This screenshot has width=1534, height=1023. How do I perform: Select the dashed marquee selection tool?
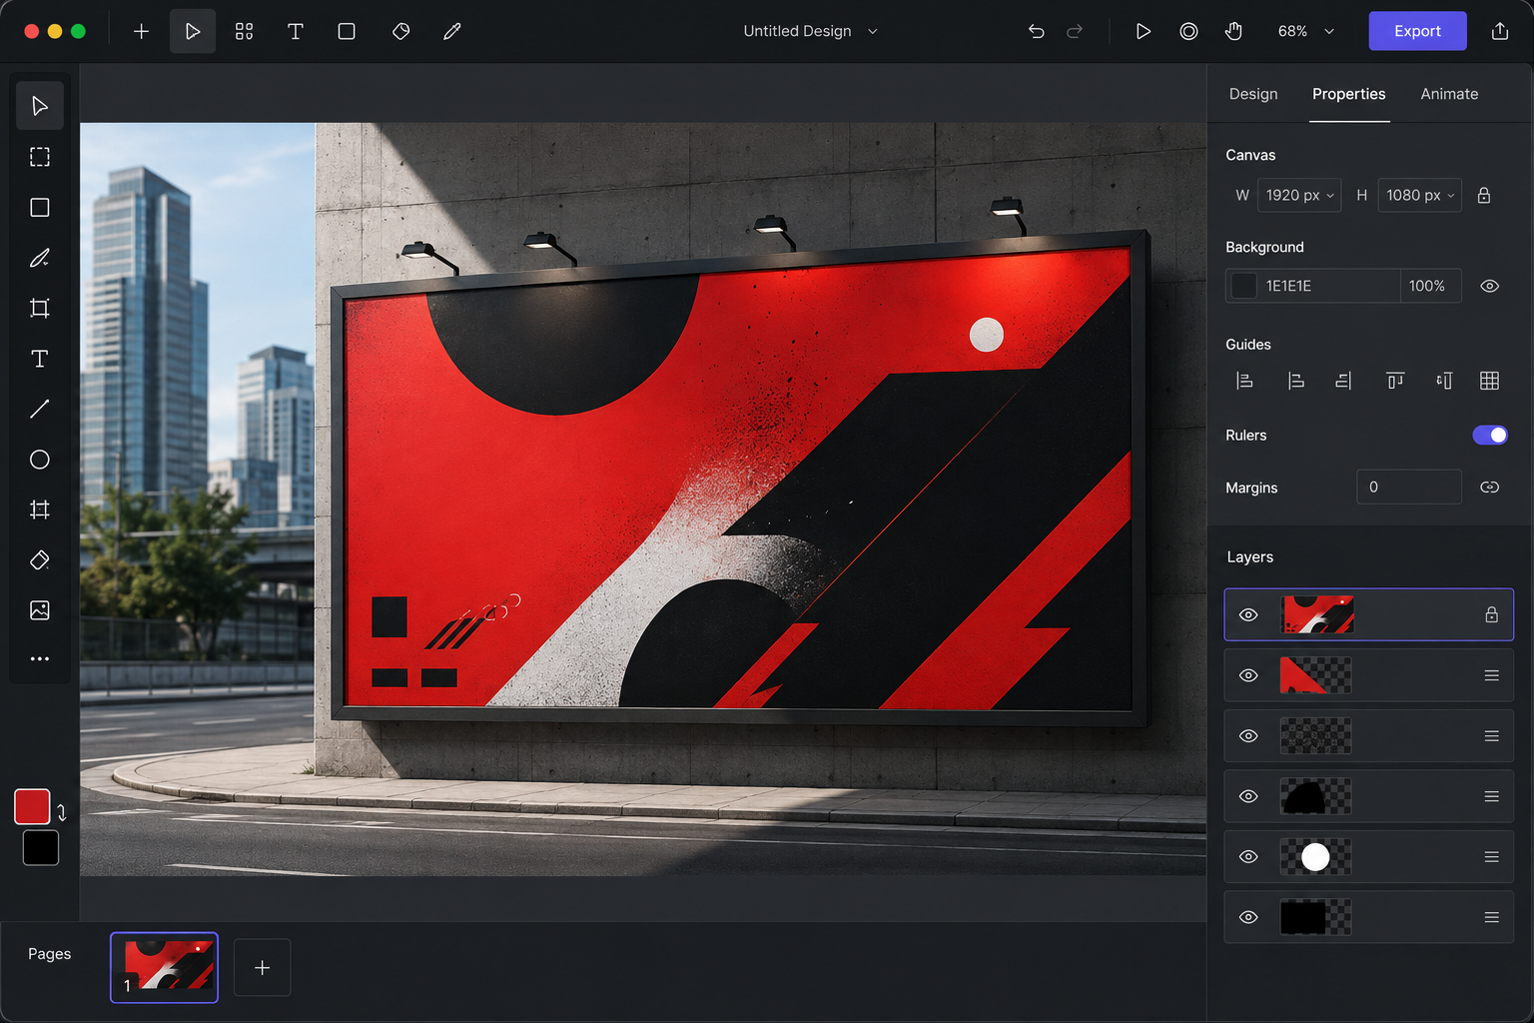pos(40,157)
